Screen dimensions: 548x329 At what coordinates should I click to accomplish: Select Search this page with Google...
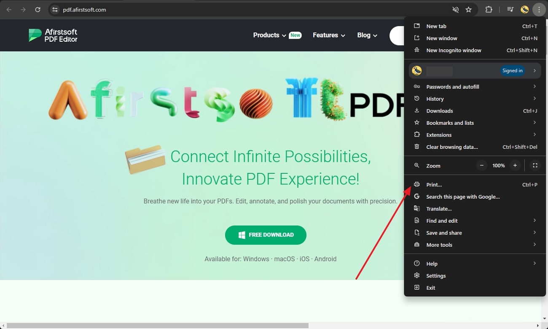475,197
